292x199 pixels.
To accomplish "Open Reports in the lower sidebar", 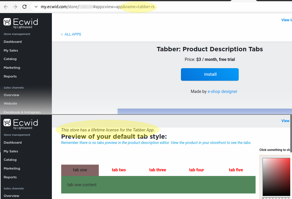I will 10,177.
